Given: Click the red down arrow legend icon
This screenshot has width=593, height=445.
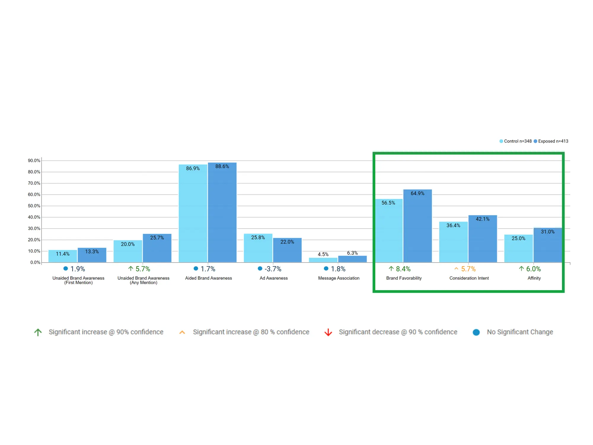Looking at the screenshot, I should pos(328,332).
